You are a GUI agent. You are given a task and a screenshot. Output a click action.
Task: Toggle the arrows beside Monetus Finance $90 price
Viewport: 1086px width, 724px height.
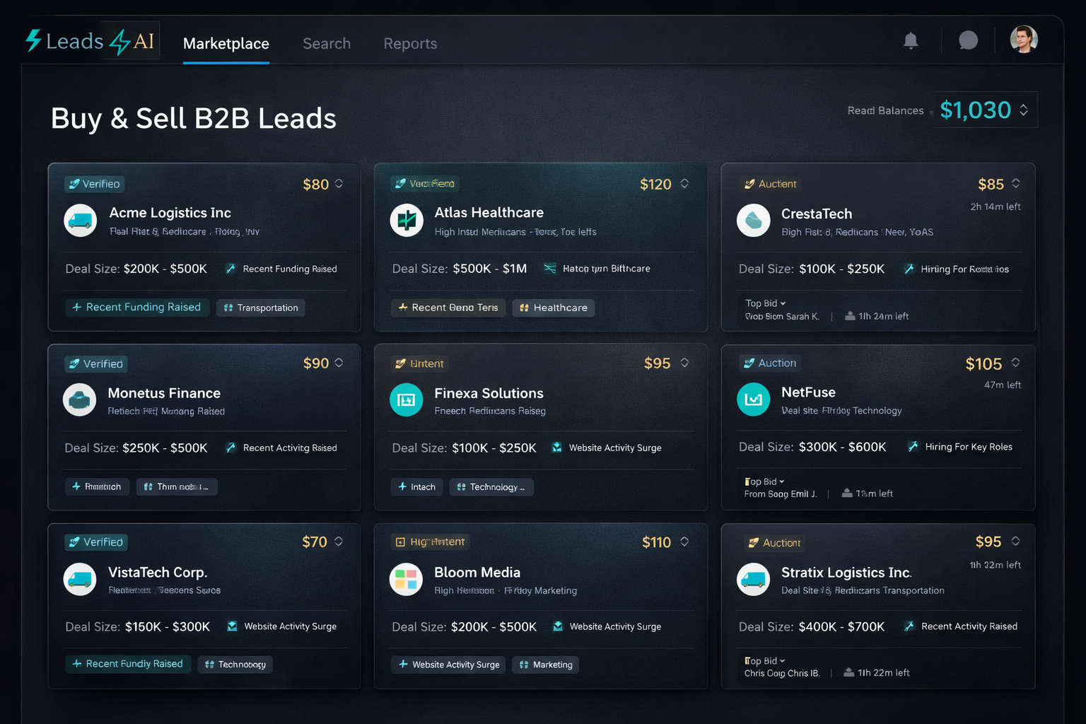[x=339, y=363]
